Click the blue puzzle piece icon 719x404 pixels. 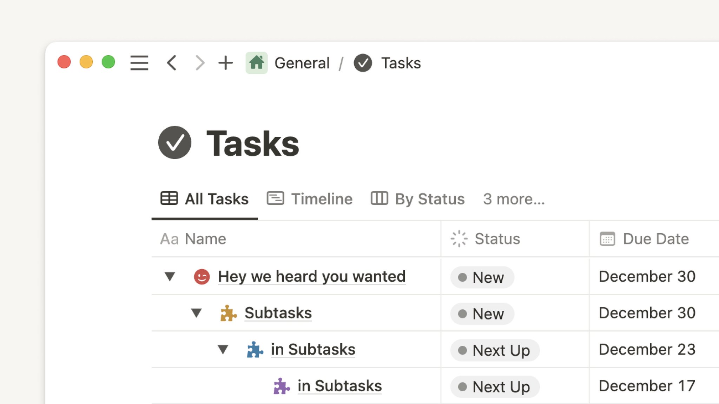[x=255, y=349]
